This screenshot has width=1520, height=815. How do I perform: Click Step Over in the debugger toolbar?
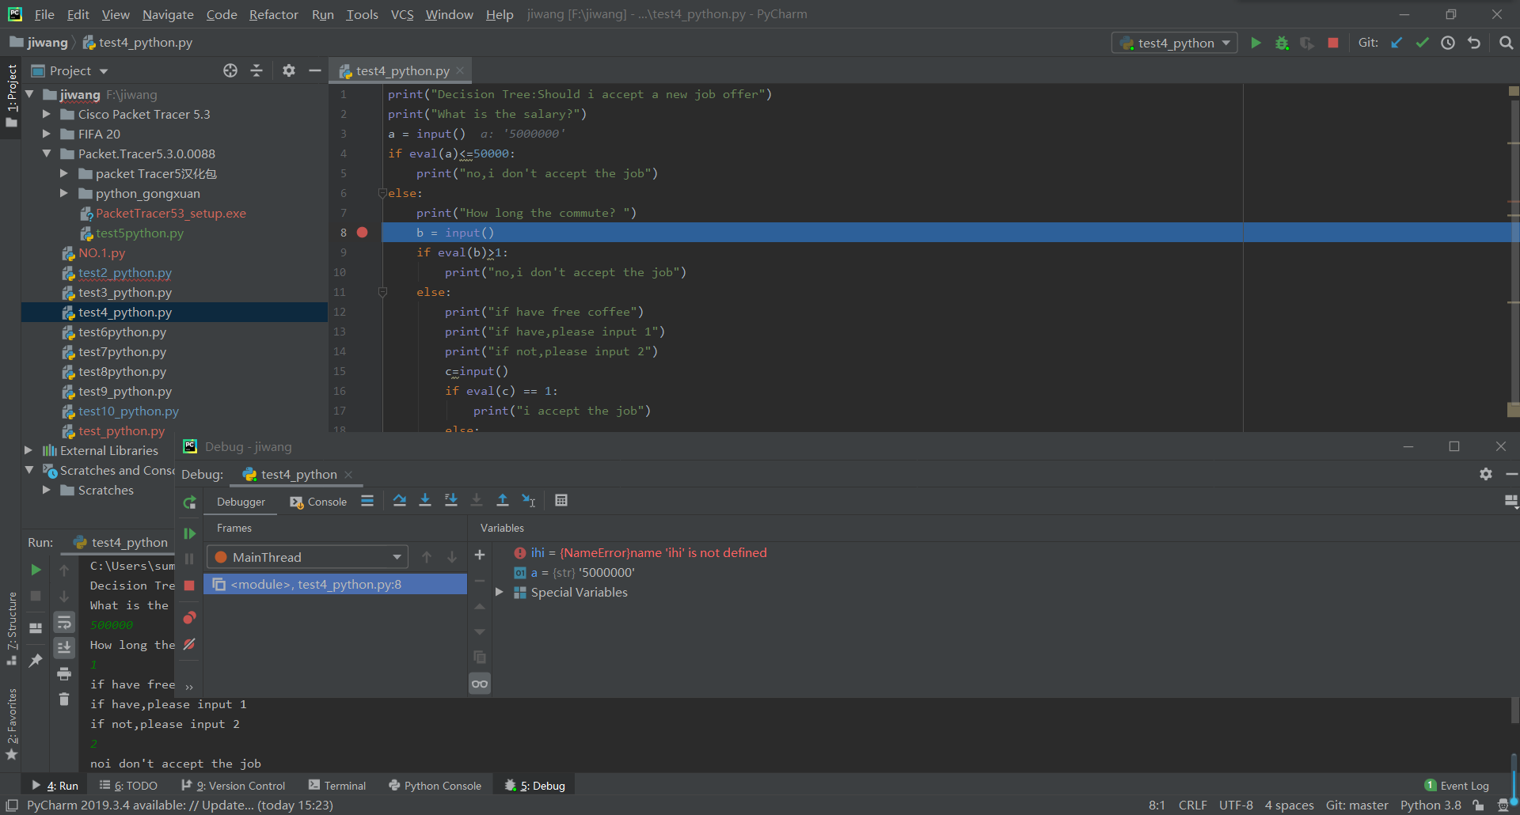(x=399, y=500)
